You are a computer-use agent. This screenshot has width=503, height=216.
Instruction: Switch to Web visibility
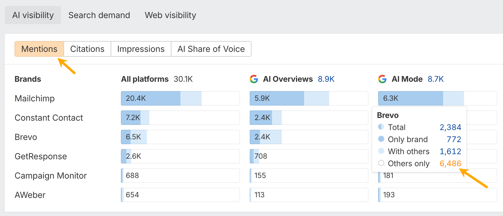click(170, 15)
